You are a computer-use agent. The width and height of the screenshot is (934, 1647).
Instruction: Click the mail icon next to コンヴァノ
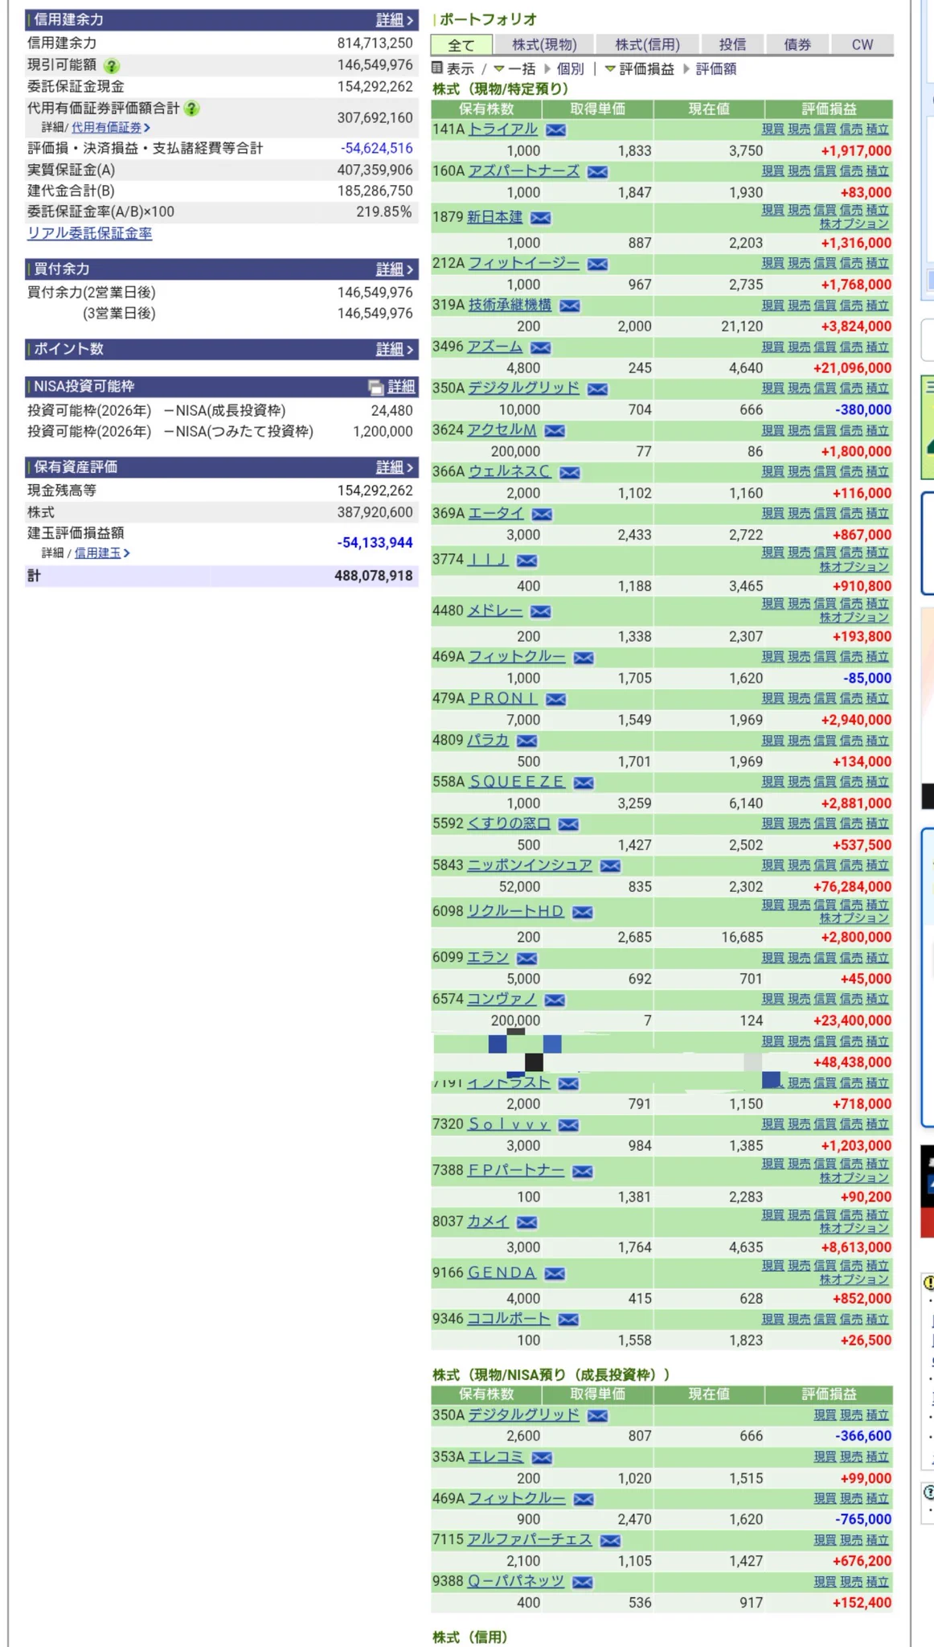[555, 1000]
